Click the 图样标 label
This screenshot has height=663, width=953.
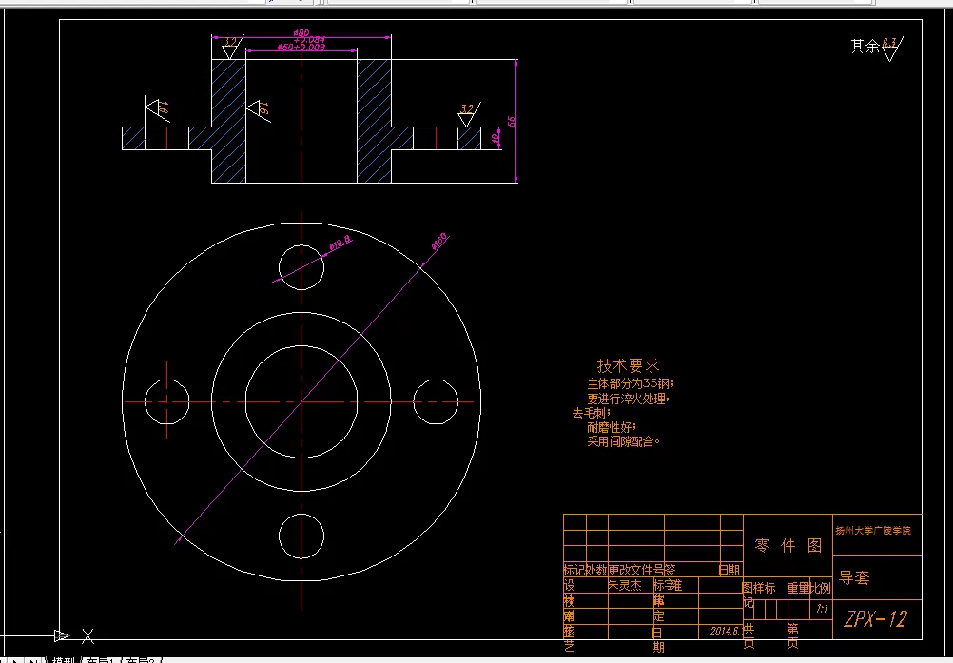pyautogui.click(x=759, y=588)
